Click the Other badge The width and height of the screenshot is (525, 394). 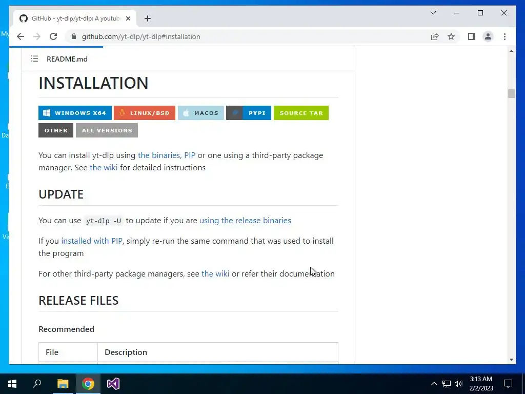(x=56, y=130)
